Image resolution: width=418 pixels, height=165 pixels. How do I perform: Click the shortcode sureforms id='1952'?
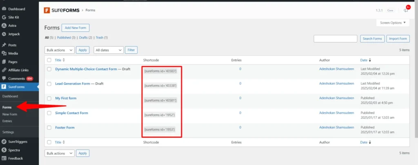point(160,115)
